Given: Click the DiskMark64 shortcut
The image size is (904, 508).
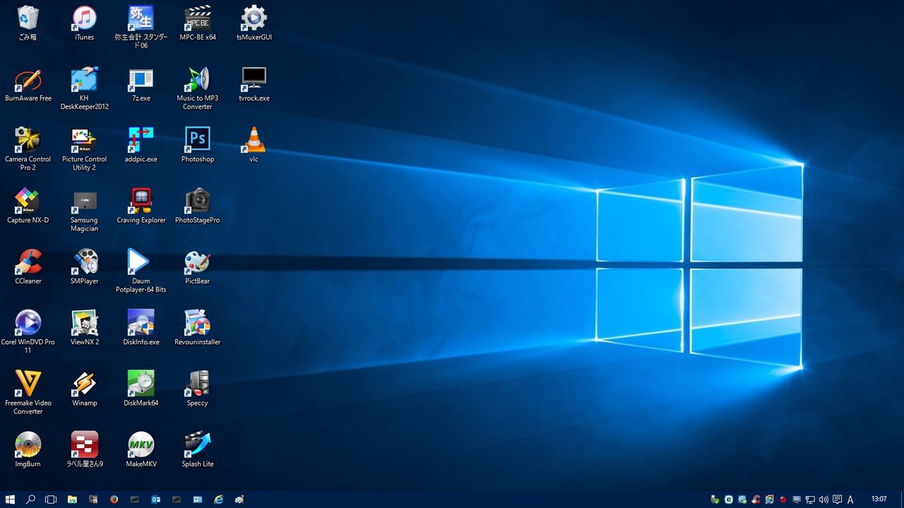Looking at the screenshot, I should [141, 389].
